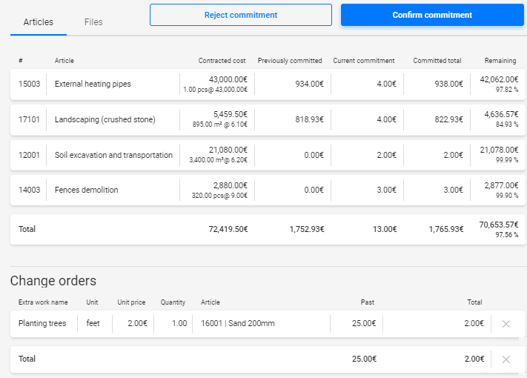The width and height of the screenshot is (527, 378).
Task: Click article number 12001
Action: (x=29, y=155)
